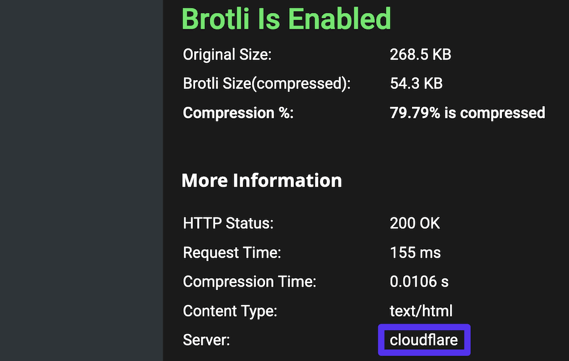Screen dimensions: 569x361
Task: Select the HTTP Status label
Action: tap(228, 223)
